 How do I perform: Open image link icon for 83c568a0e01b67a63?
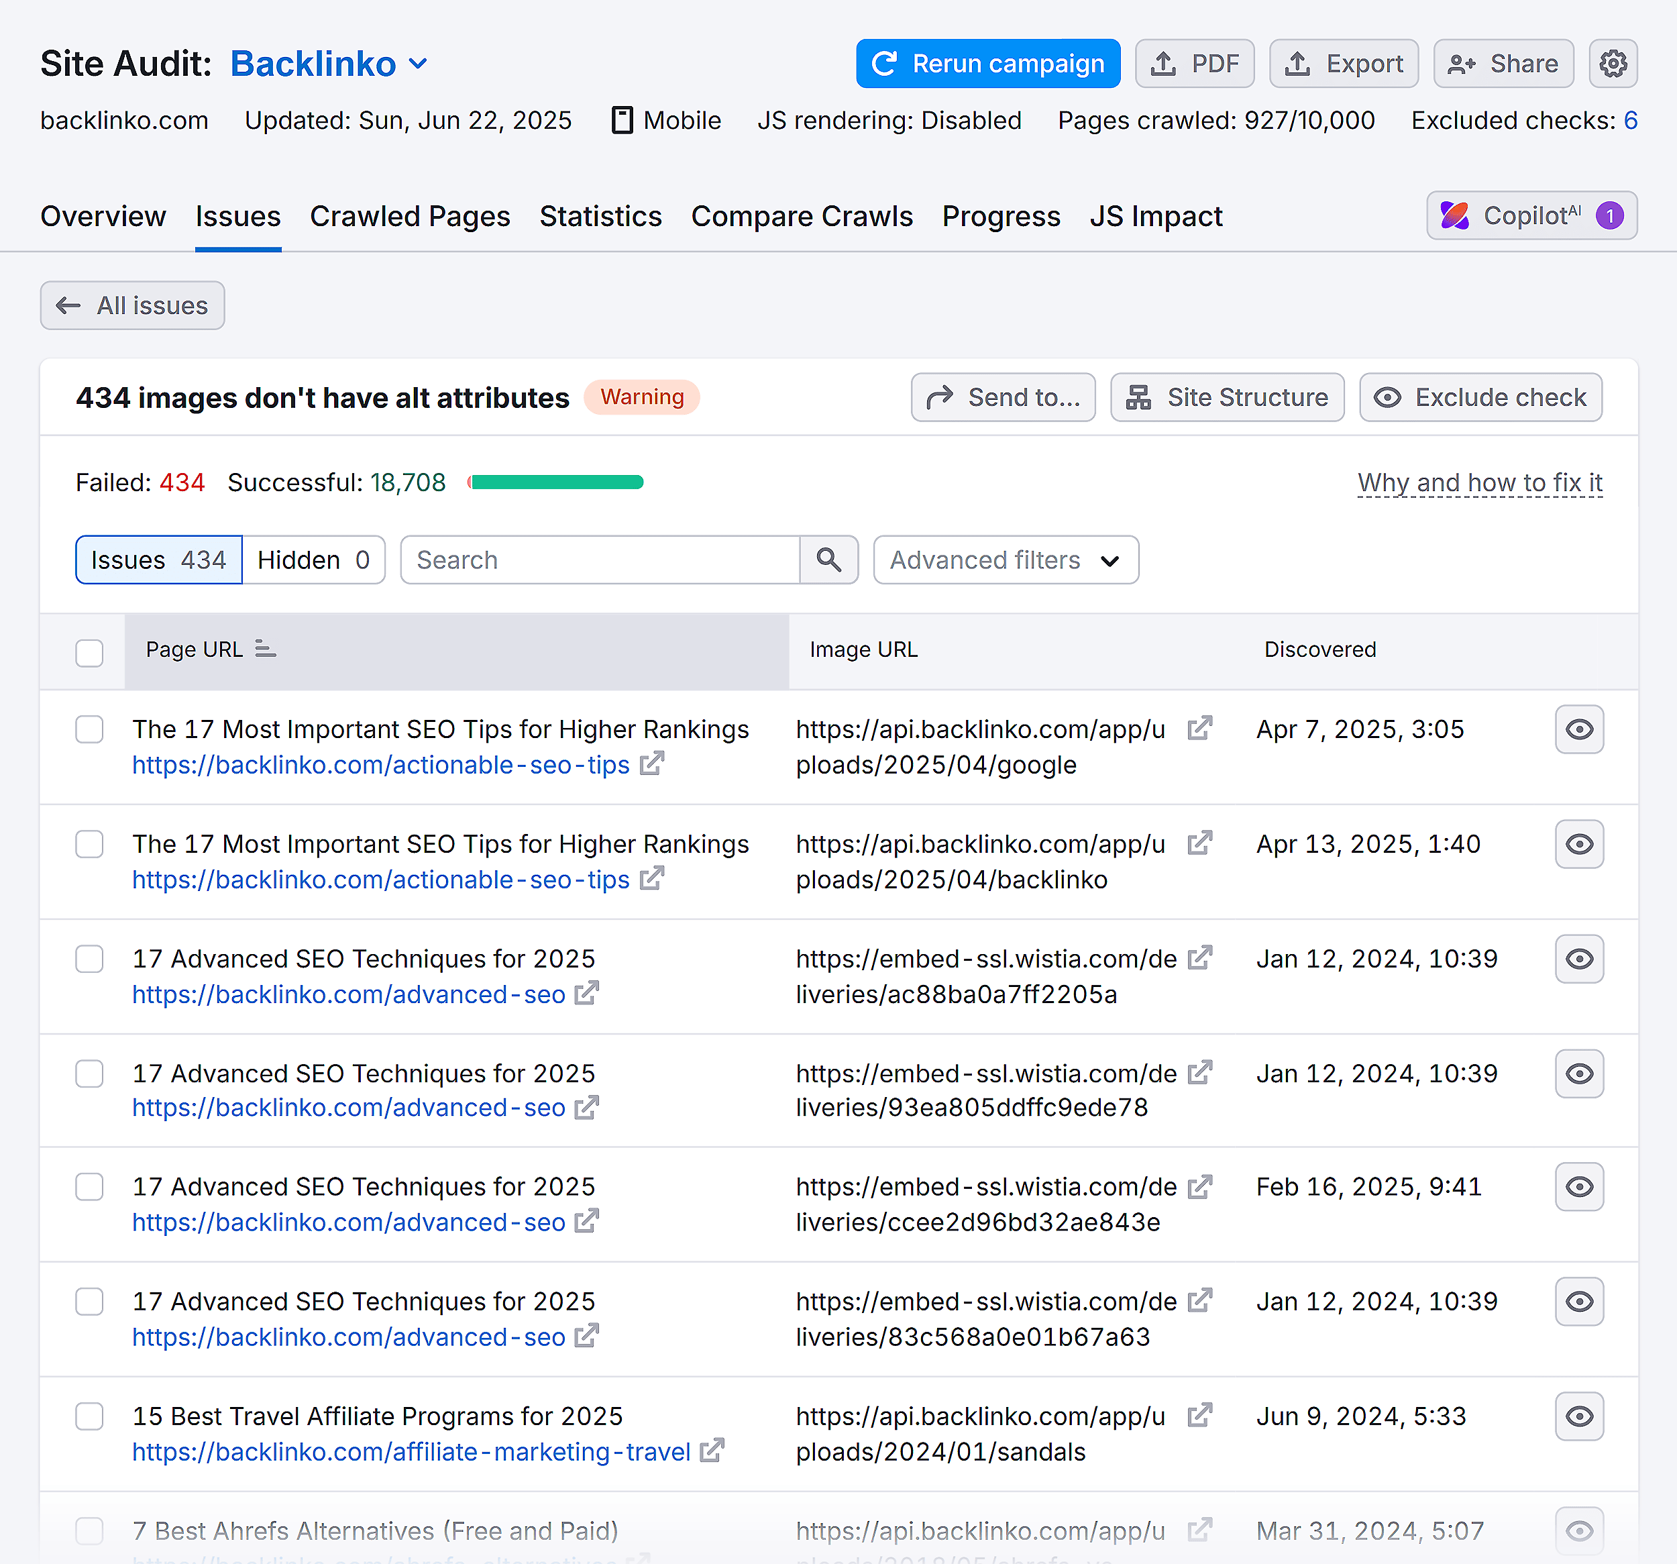click(x=1199, y=1301)
